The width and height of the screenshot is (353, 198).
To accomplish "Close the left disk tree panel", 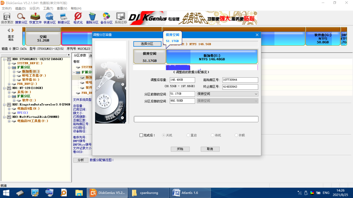I will pyautogui.click(x=69, y=55).
